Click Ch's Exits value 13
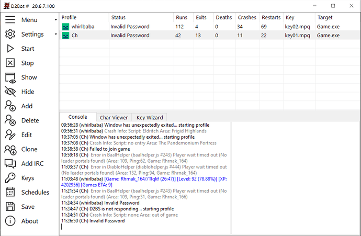This screenshot has width=361, height=236. tap(198, 36)
